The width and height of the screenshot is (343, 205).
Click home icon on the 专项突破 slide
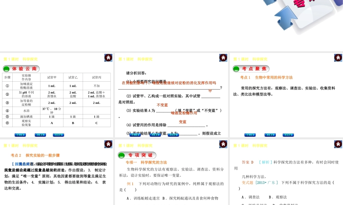click(x=223, y=144)
